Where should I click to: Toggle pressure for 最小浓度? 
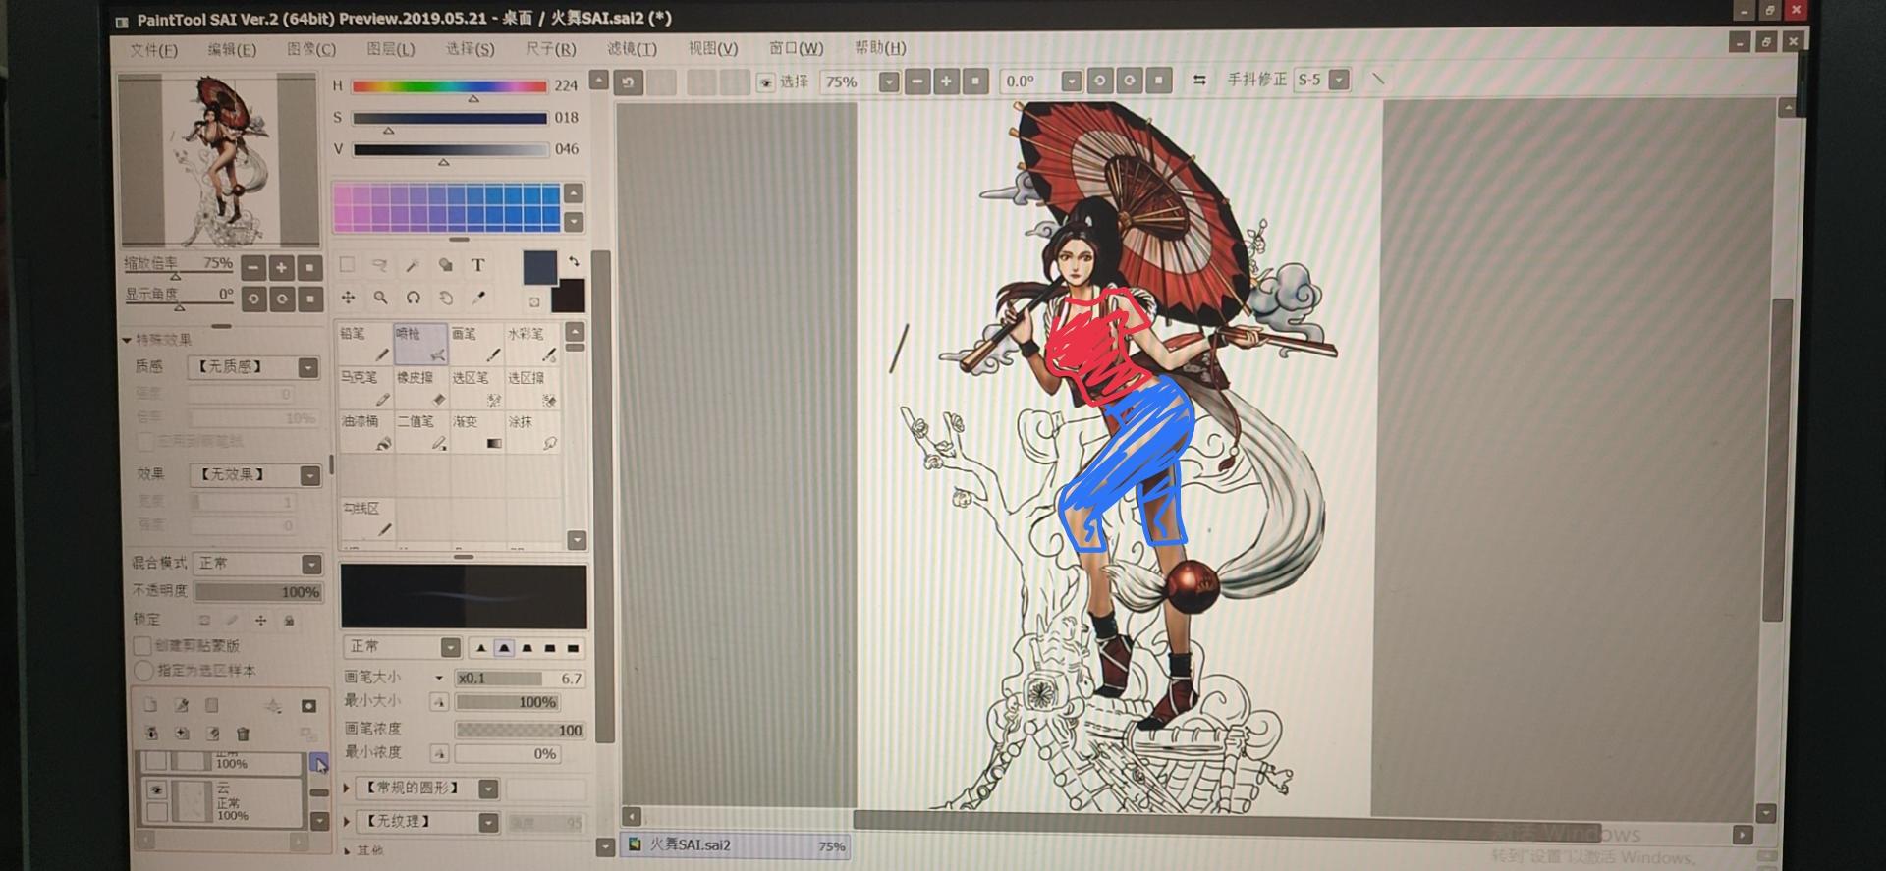(439, 753)
